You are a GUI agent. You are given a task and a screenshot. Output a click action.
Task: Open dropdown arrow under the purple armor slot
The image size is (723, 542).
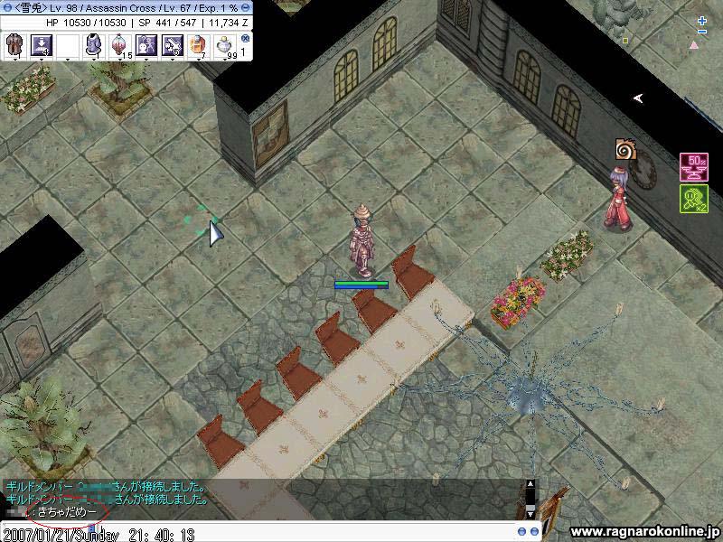point(94,59)
